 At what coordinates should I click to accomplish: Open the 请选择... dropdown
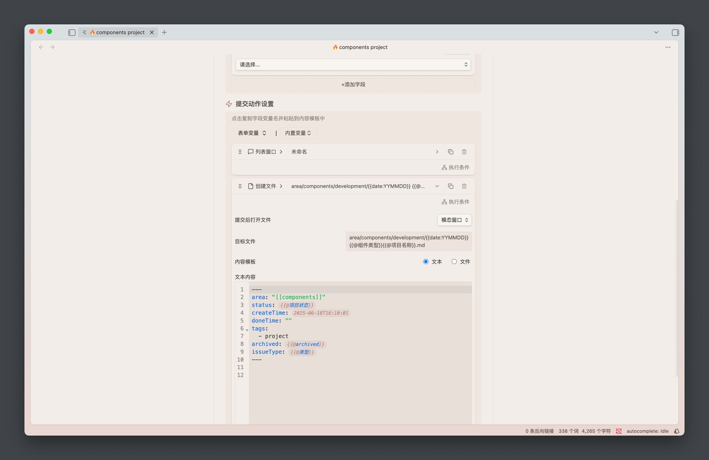pyautogui.click(x=353, y=65)
